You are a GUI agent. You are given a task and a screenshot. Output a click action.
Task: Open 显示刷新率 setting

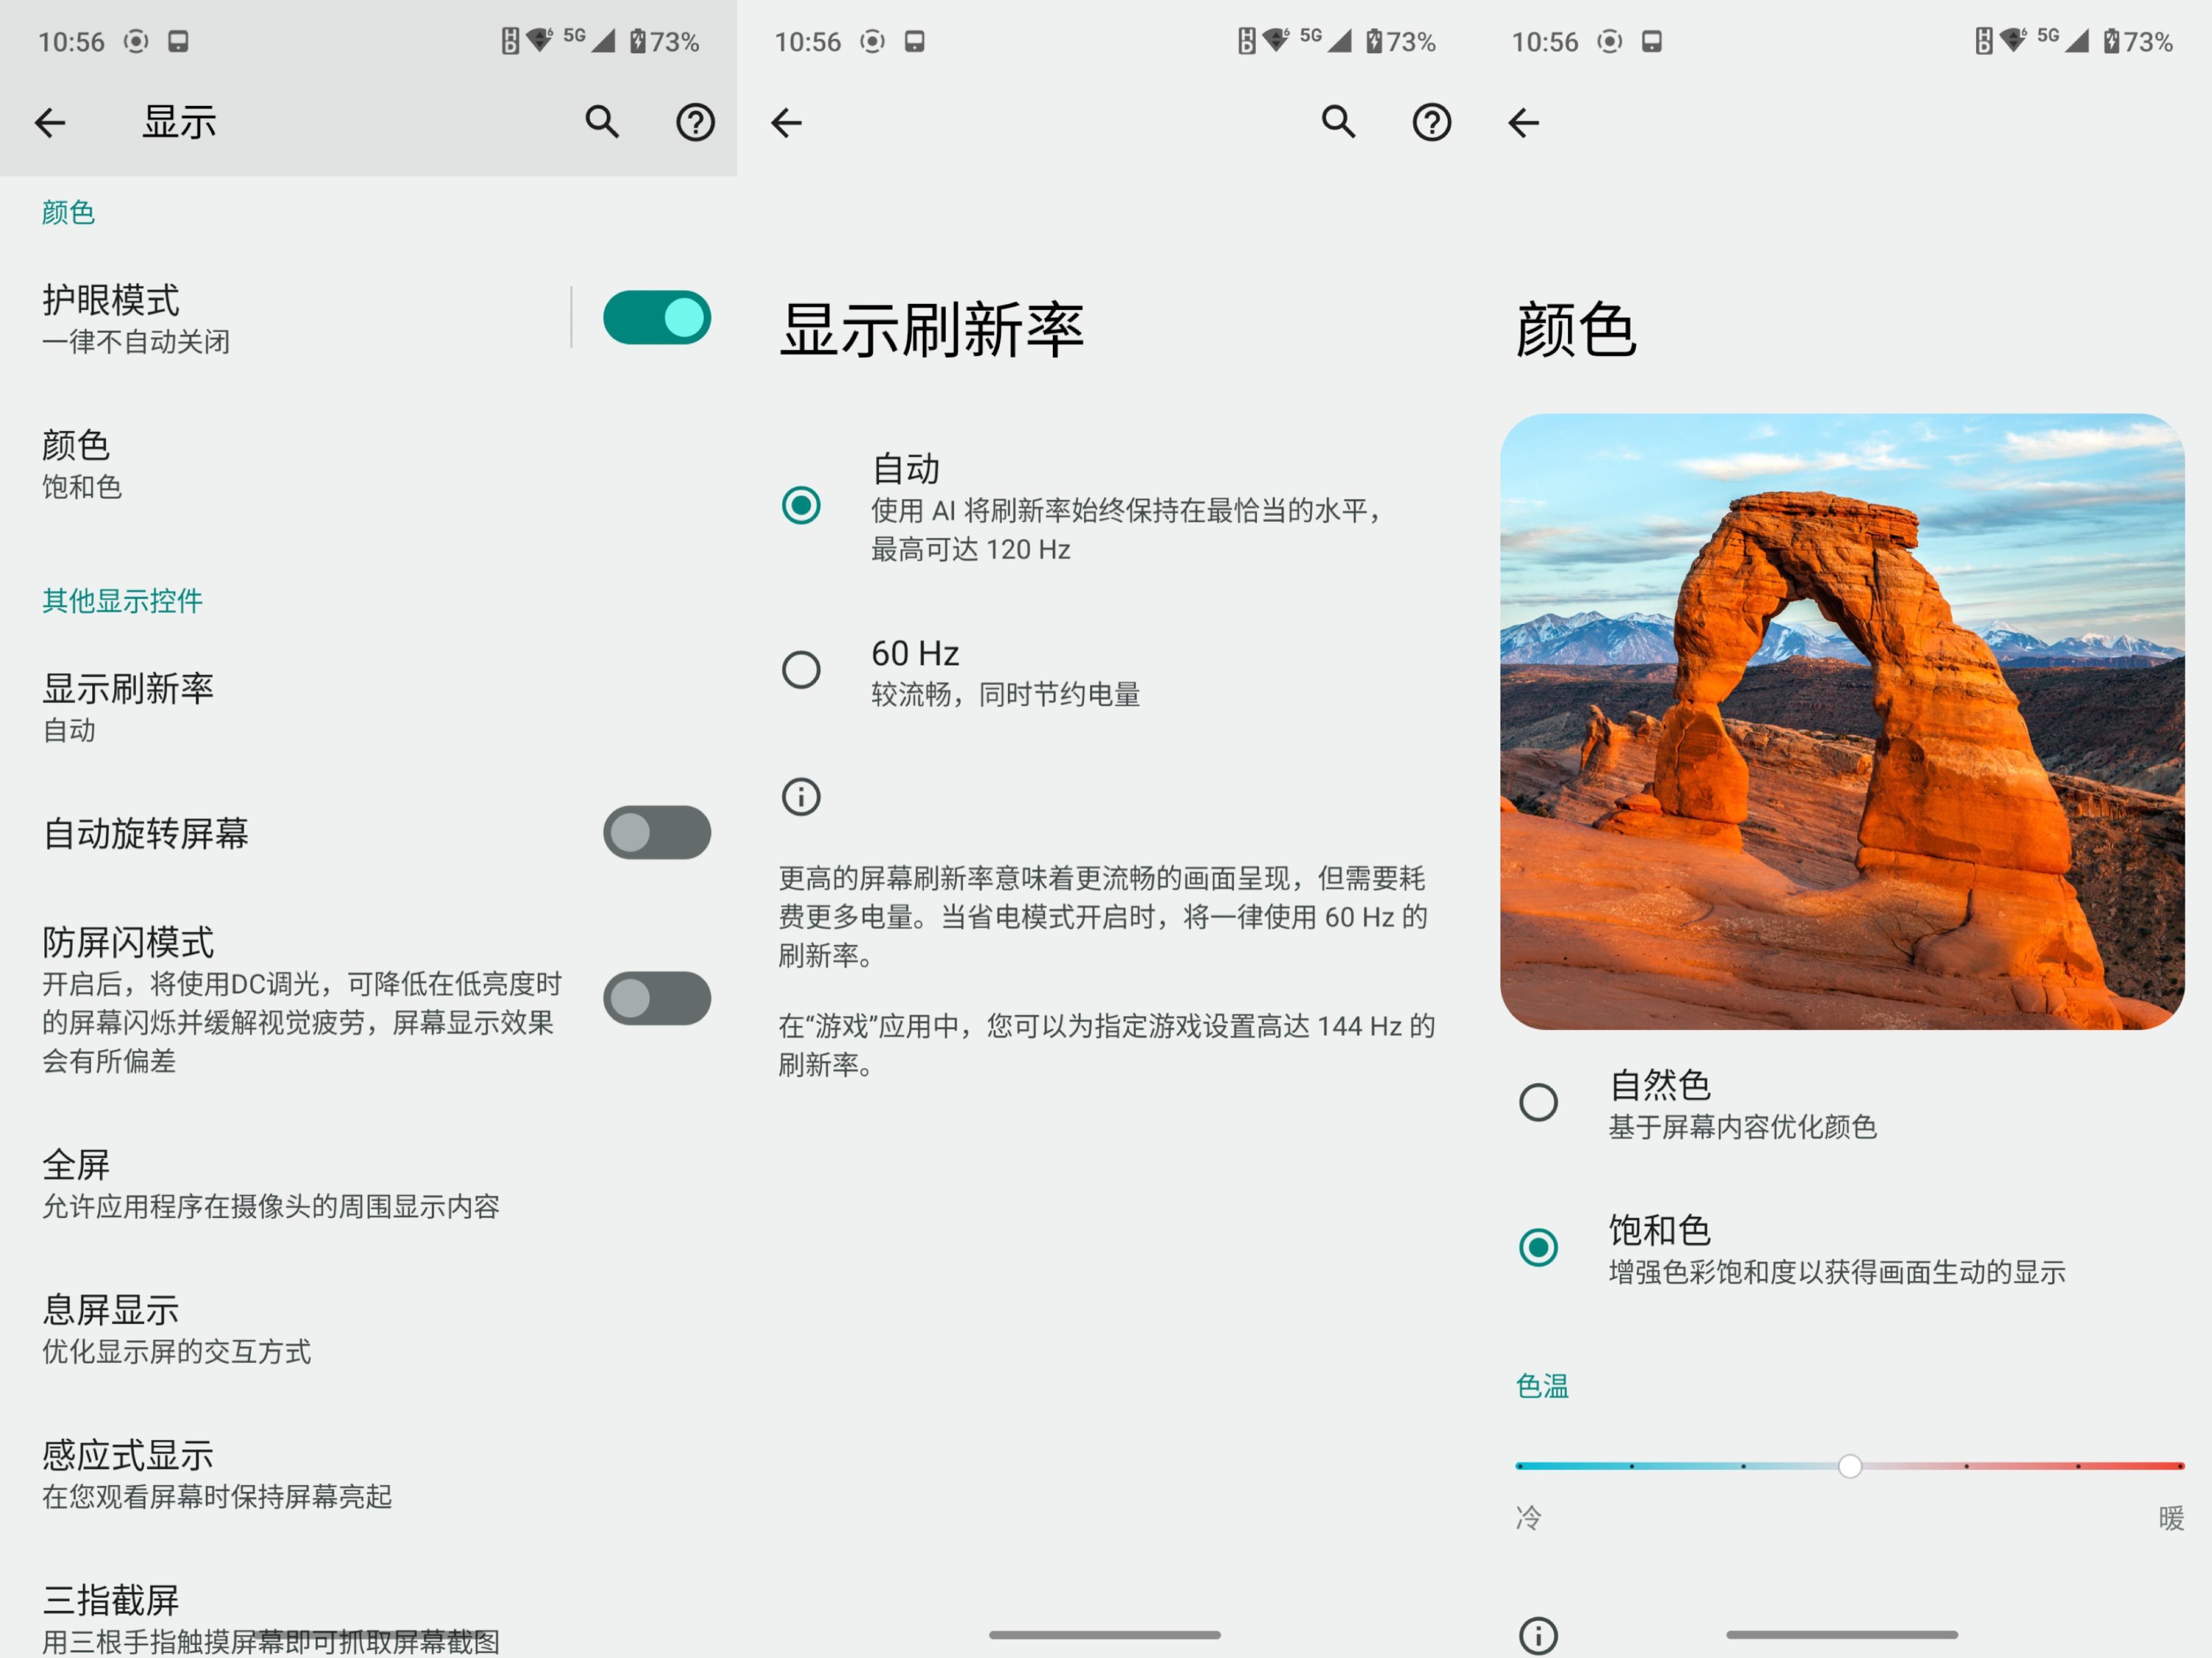point(368,707)
